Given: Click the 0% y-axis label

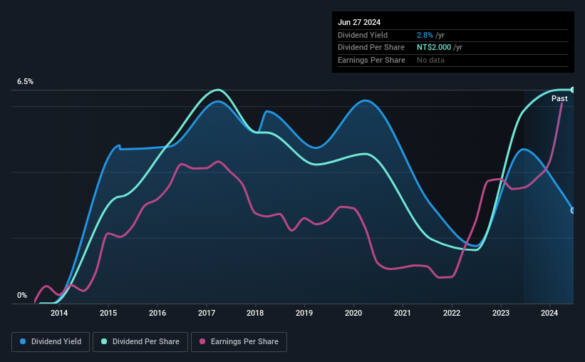Looking at the screenshot, I should pos(22,295).
